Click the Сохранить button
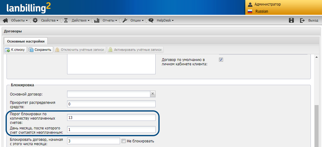322x147 pixels. 41,50
